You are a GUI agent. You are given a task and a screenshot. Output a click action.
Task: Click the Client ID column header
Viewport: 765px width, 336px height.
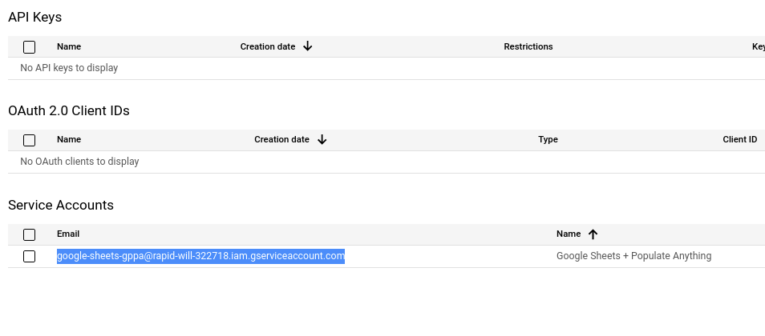click(739, 139)
